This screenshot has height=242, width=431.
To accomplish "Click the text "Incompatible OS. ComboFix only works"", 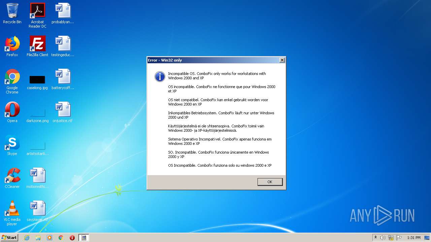I will click(201, 74).
